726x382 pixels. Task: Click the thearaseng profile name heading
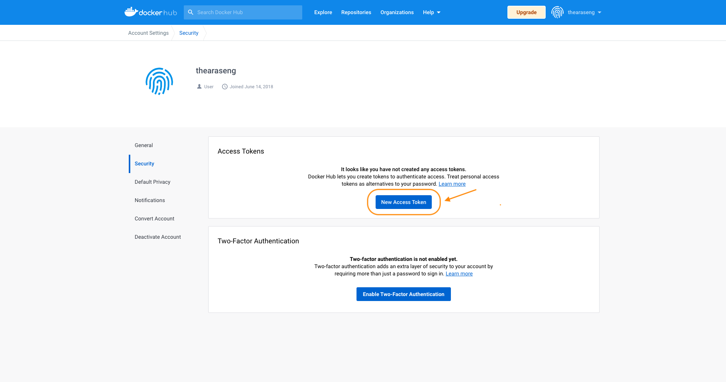(216, 71)
